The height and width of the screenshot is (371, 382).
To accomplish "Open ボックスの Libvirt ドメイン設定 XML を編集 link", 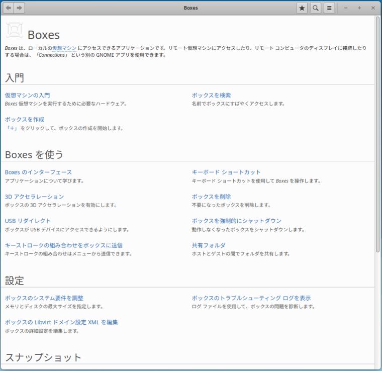I will pyautogui.click(x=61, y=322).
